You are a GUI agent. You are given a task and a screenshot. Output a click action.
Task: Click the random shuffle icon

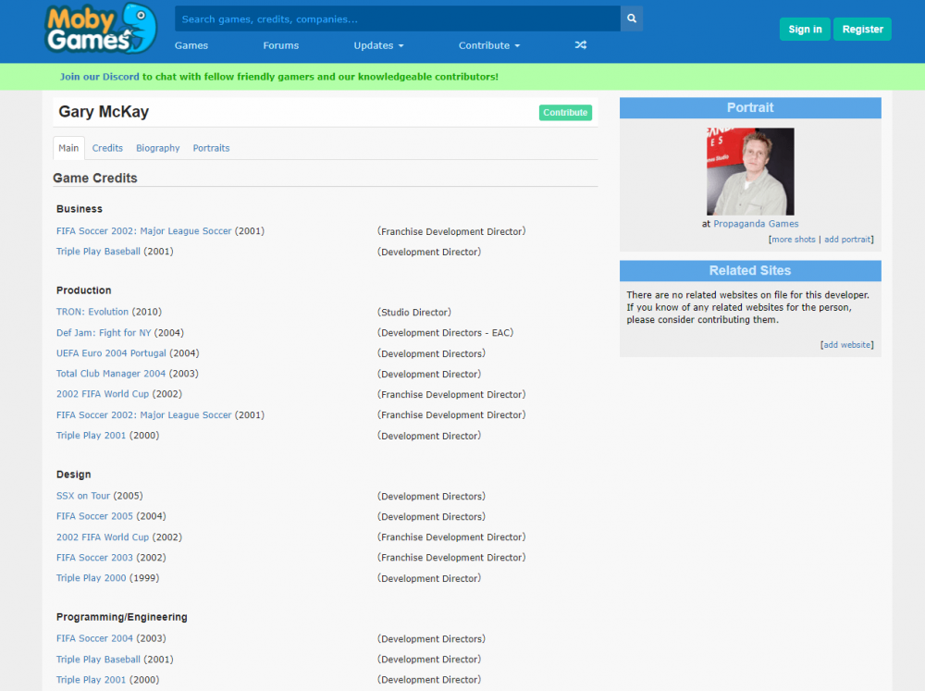pyautogui.click(x=580, y=45)
